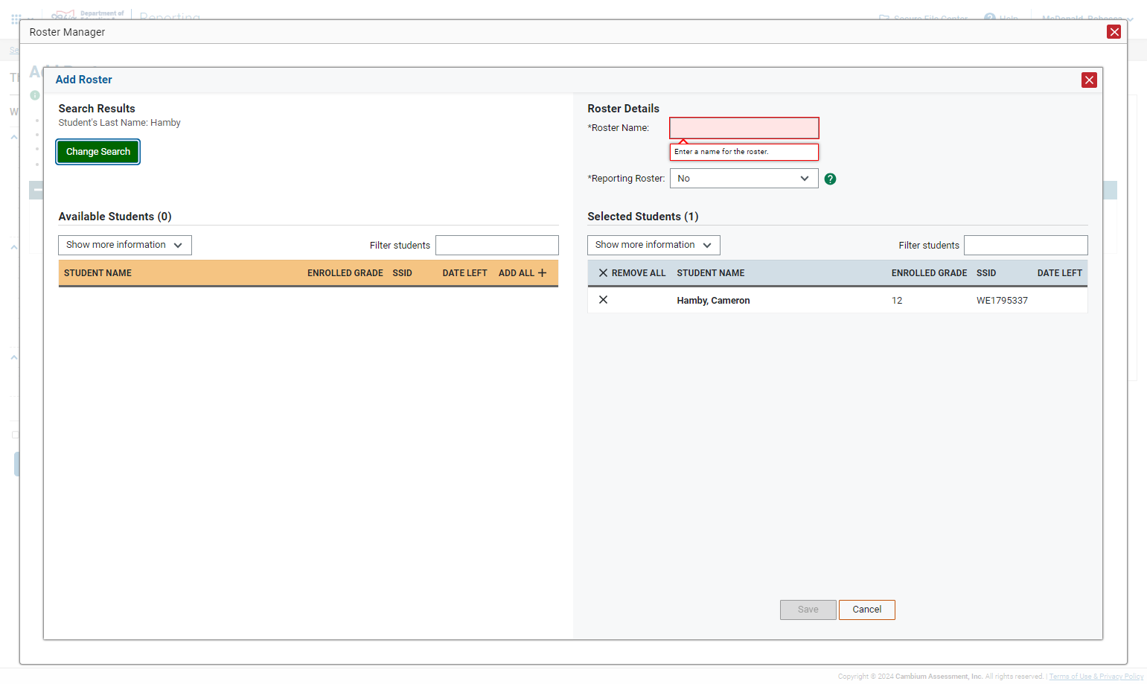The image size is (1147, 684).
Task: Click Date Left header in Selected Students
Action: tap(1059, 273)
